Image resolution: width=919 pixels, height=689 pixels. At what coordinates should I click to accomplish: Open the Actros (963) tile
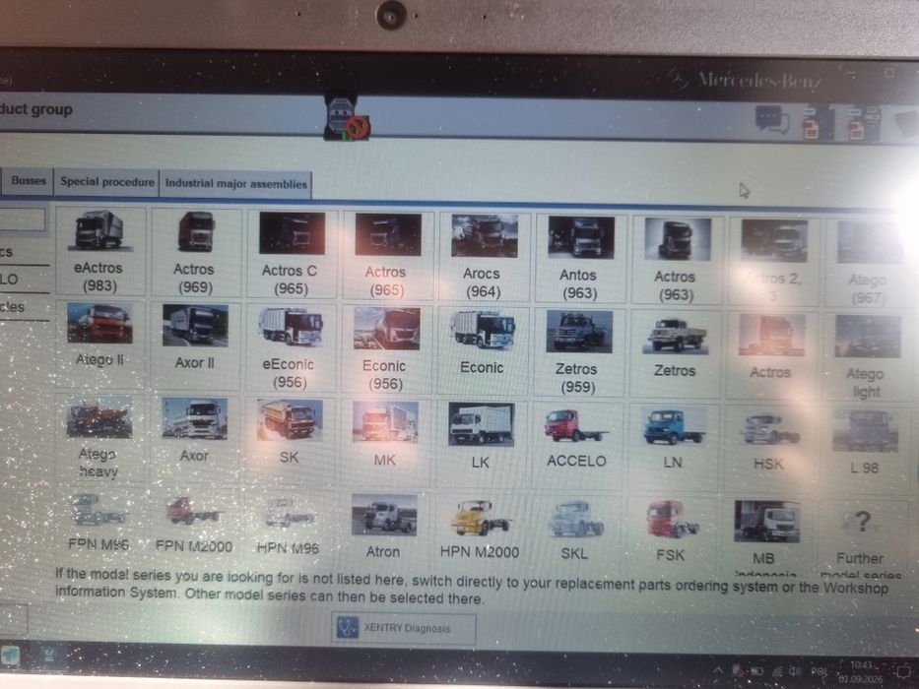677,260
